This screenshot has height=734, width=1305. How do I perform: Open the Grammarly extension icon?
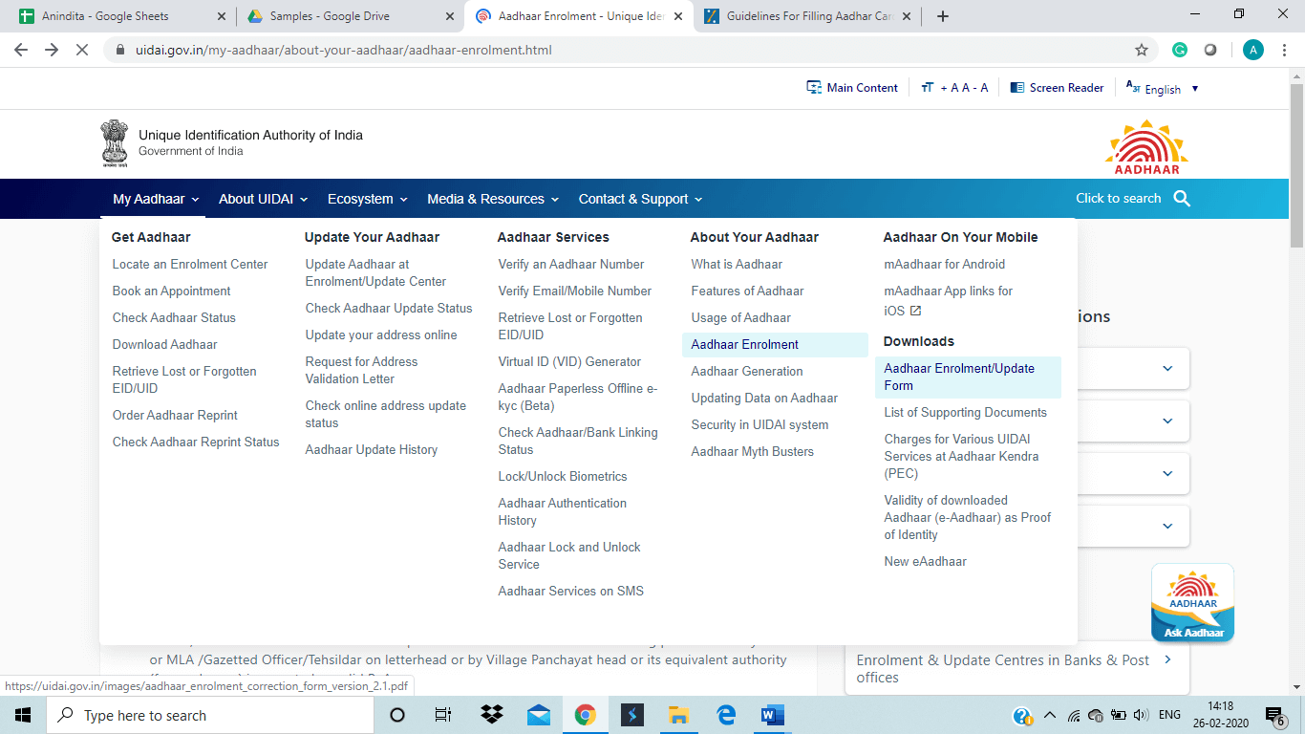click(x=1180, y=50)
